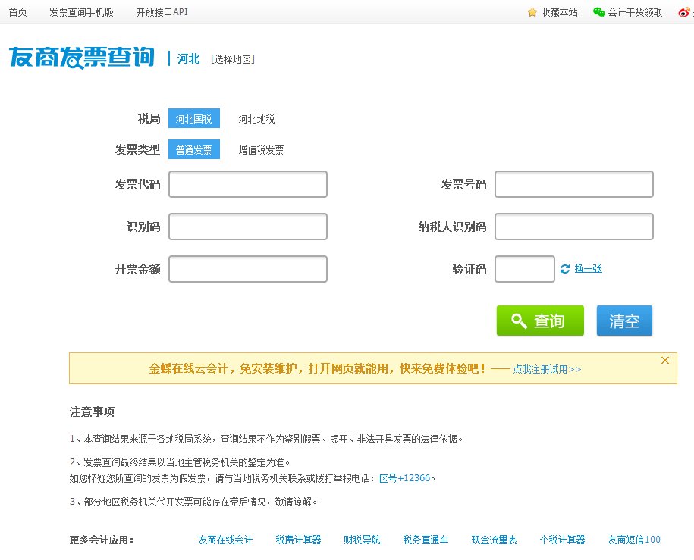Viewport: 694px width, 560px height.
Task: Click the Weibo icon top right
Action: click(685, 12)
